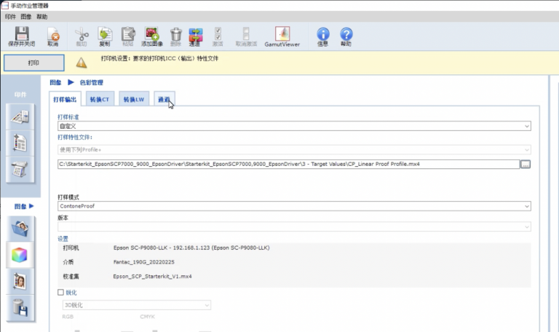Viewport: 559px width, 332px height.
Task: Click the 通道 (Channel) toolbar icon
Action: point(195,35)
